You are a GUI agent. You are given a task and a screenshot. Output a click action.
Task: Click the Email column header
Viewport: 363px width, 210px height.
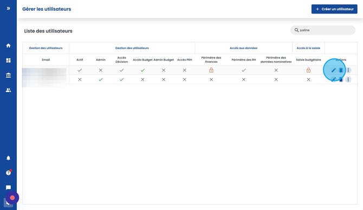coord(46,60)
